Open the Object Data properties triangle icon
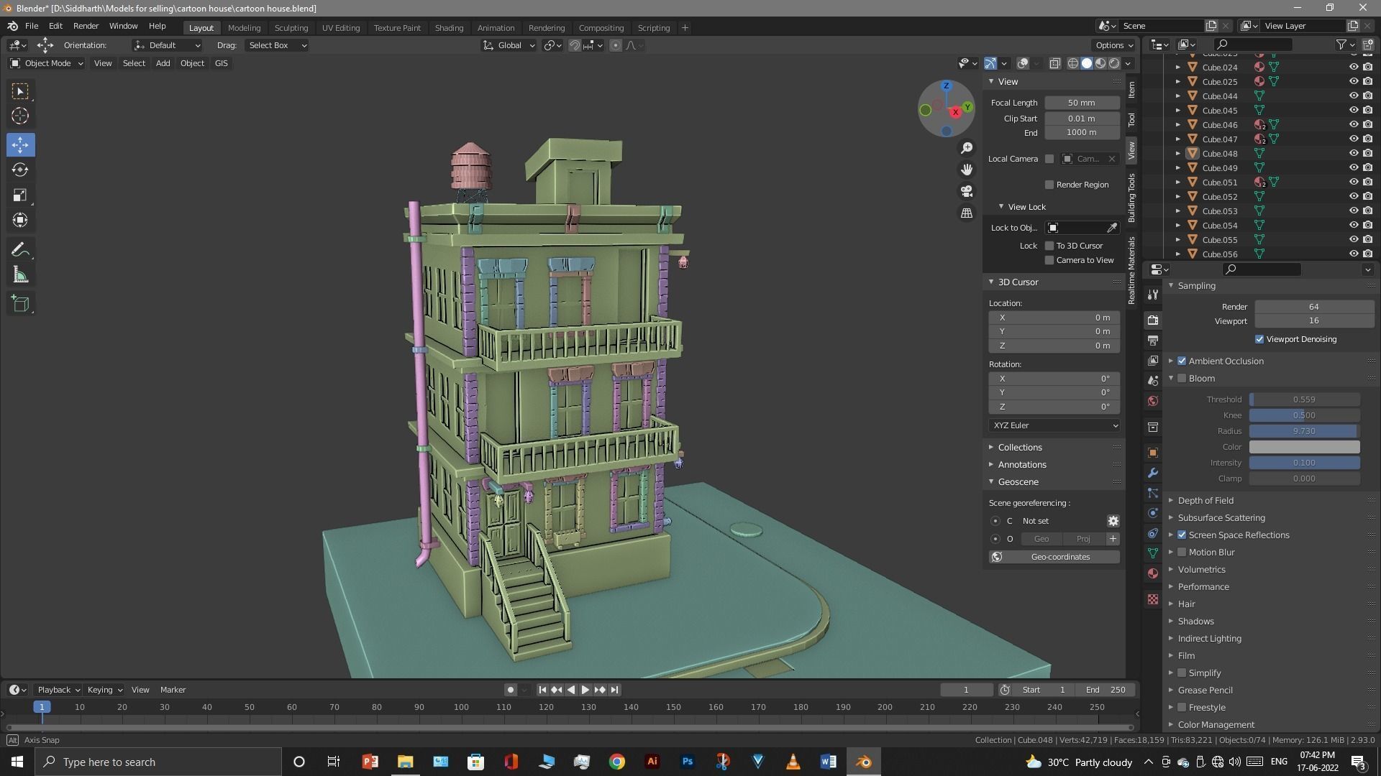Screen dimensions: 1381x776 [x=1153, y=553]
